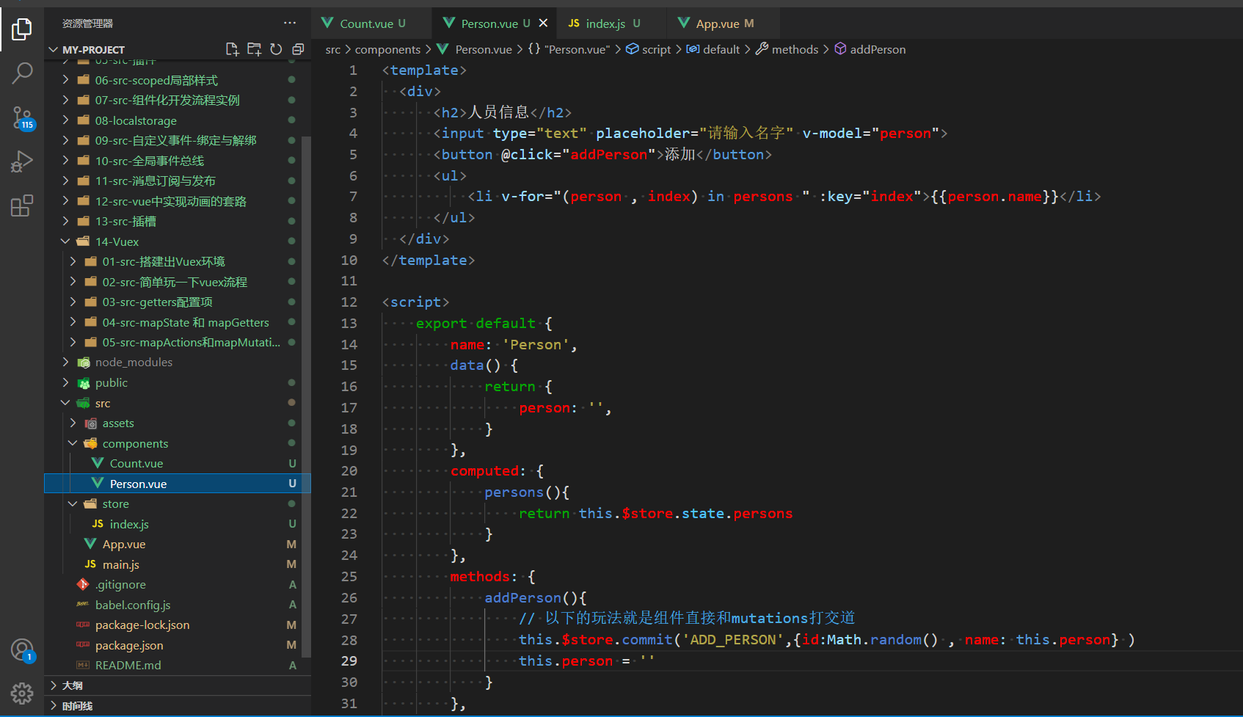Viewport: 1243px width, 717px height.
Task: Open Source Control view with 115 badge
Action: (x=22, y=117)
